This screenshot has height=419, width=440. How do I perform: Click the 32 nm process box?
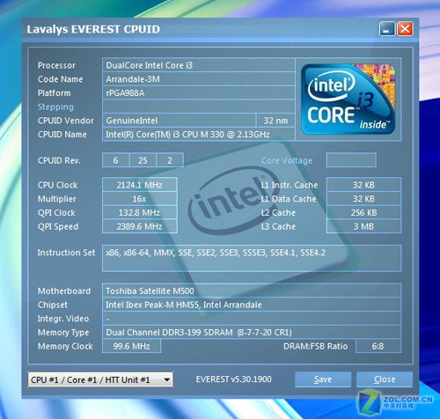[x=275, y=121]
